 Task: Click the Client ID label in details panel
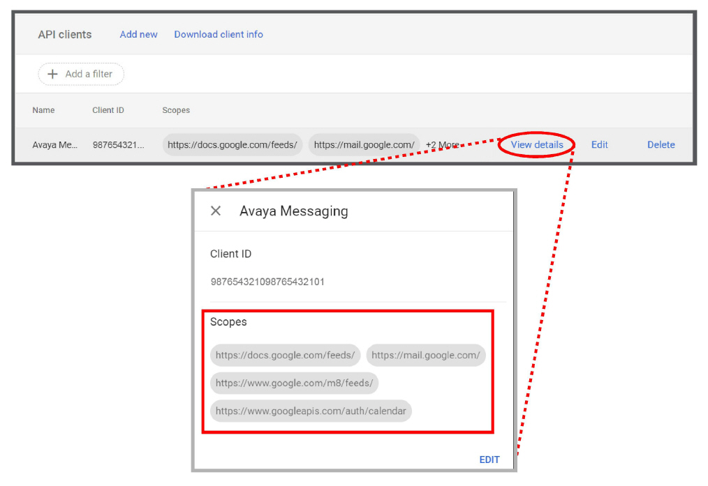tap(230, 254)
